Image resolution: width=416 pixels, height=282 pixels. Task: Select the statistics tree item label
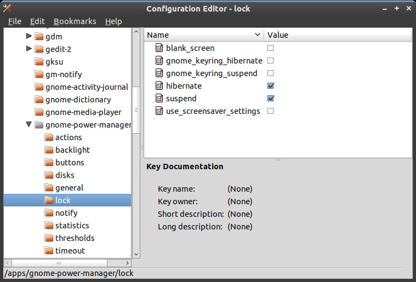pyautogui.click(x=72, y=226)
